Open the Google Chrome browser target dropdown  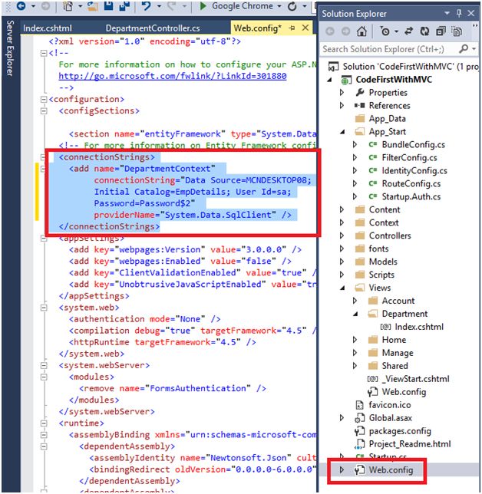tap(279, 6)
